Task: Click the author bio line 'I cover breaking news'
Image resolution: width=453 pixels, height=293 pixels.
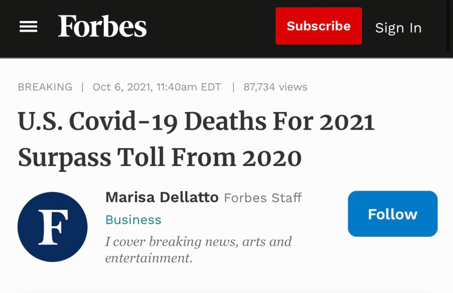Action: 198,242
